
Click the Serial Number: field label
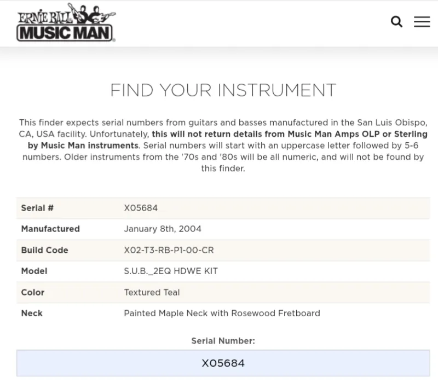223,341
